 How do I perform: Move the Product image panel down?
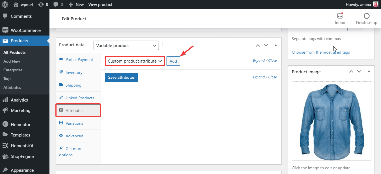359,72
